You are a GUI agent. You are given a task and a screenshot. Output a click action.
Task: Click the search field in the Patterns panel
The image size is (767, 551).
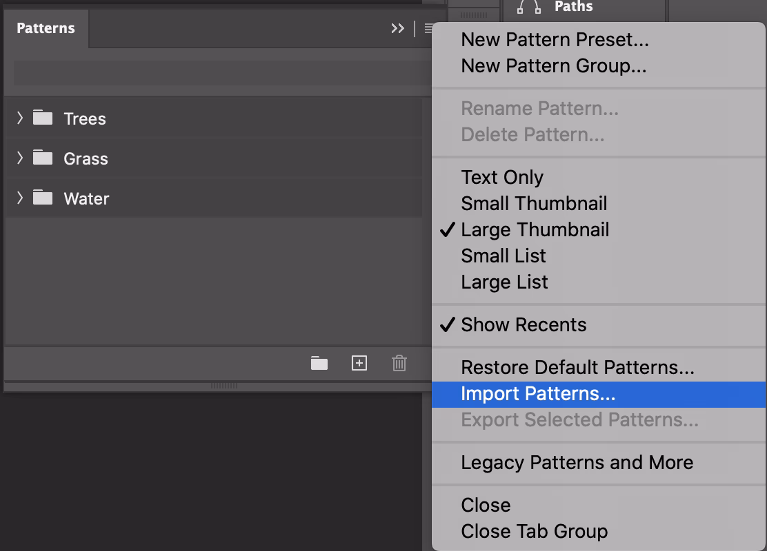coord(207,72)
